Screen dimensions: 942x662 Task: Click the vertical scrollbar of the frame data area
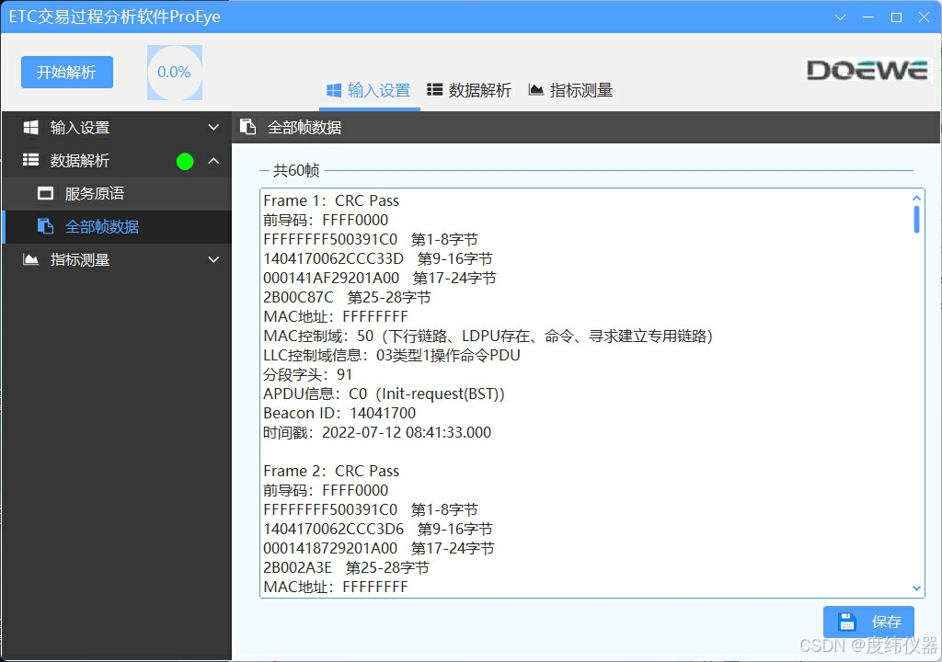[x=915, y=221]
